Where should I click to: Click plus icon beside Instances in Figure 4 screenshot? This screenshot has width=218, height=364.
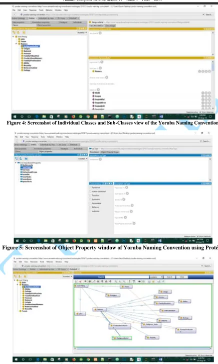click(98, 89)
